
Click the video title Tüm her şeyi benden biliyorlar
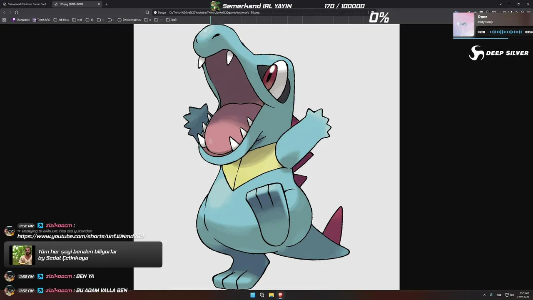(78, 252)
